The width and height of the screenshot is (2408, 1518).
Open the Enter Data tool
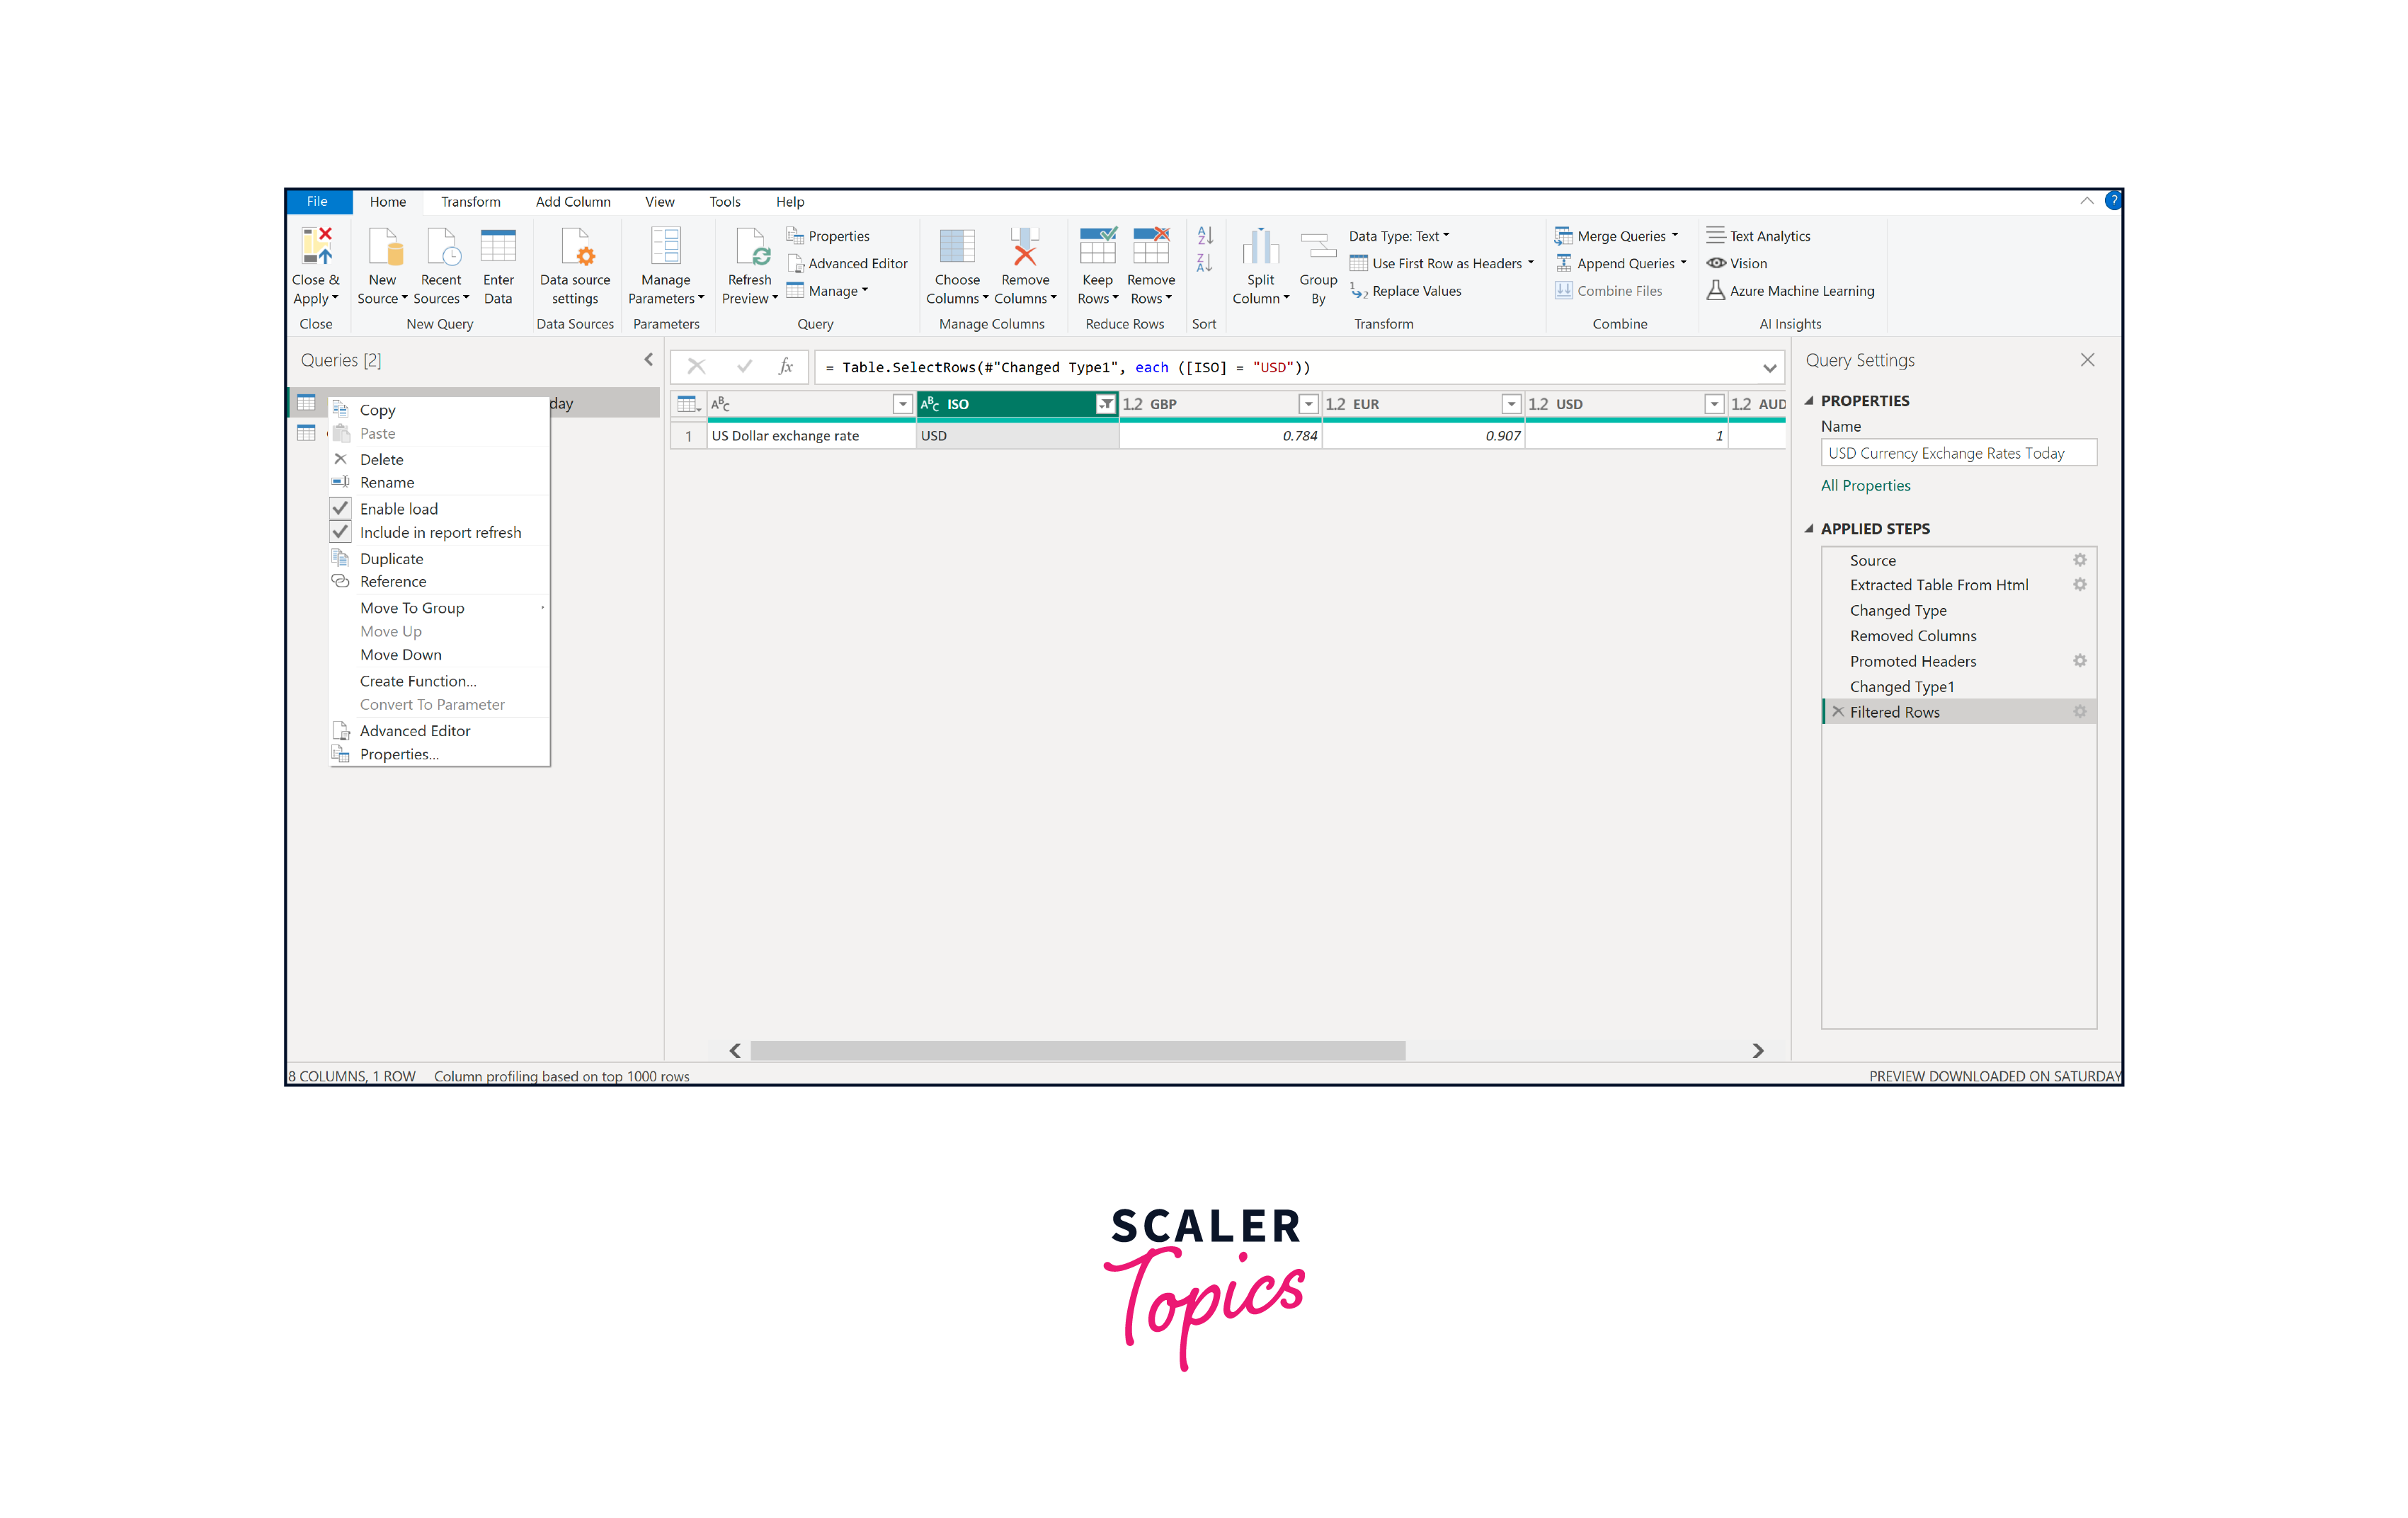click(498, 246)
